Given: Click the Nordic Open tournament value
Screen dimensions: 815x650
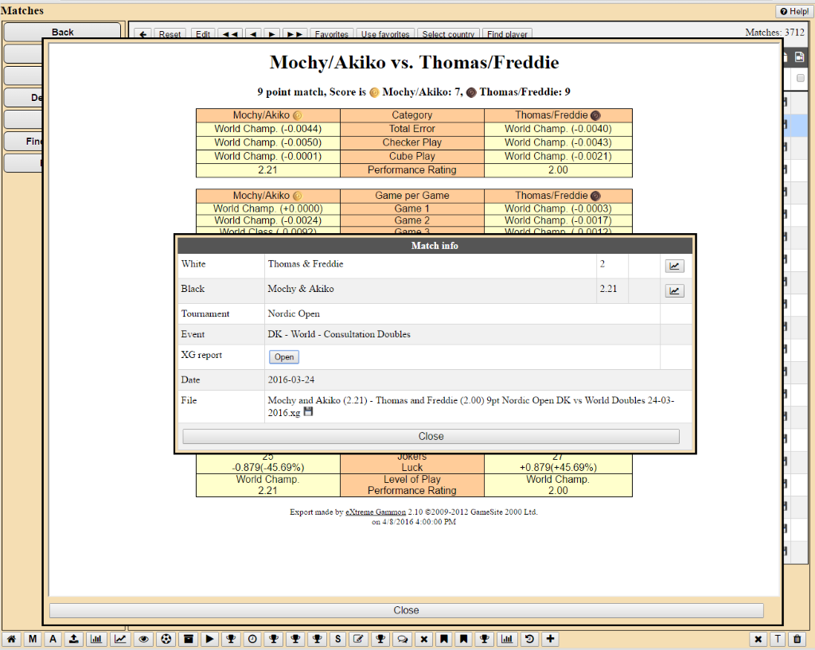Looking at the screenshot, I should tap(294, 313).
